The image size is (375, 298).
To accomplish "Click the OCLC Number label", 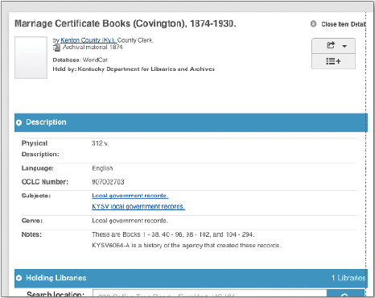I will pyautogui.click(x=45, y=182).
